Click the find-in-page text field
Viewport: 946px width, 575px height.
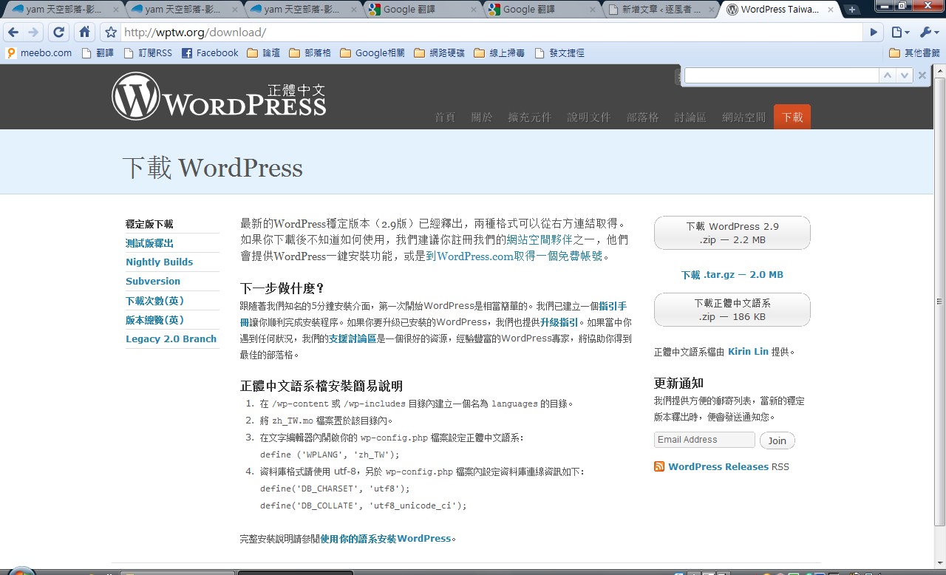point(781,75)
